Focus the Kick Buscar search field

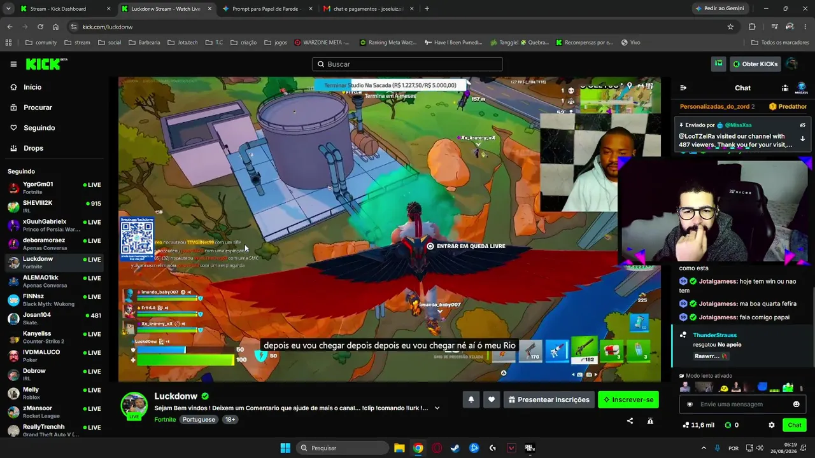407,64
